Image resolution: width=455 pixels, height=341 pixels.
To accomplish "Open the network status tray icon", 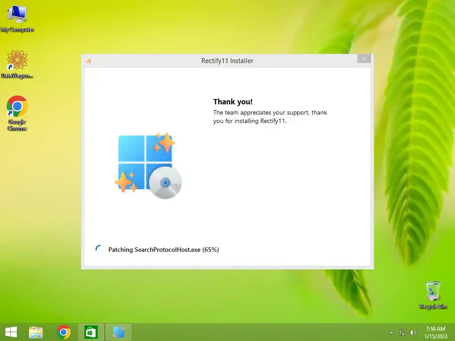I will [x=403, y=332].
